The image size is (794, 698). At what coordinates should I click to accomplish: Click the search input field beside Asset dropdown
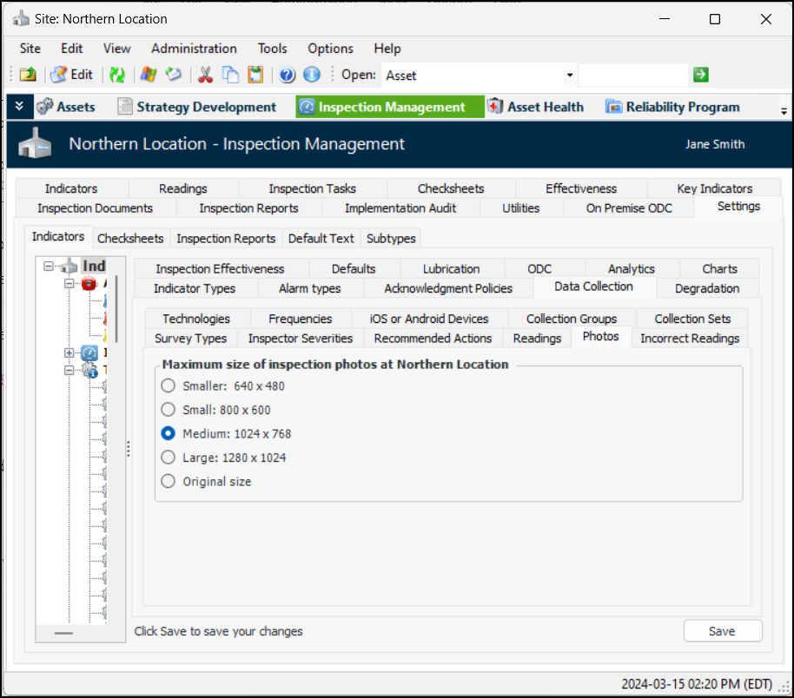tap(632, 76)
